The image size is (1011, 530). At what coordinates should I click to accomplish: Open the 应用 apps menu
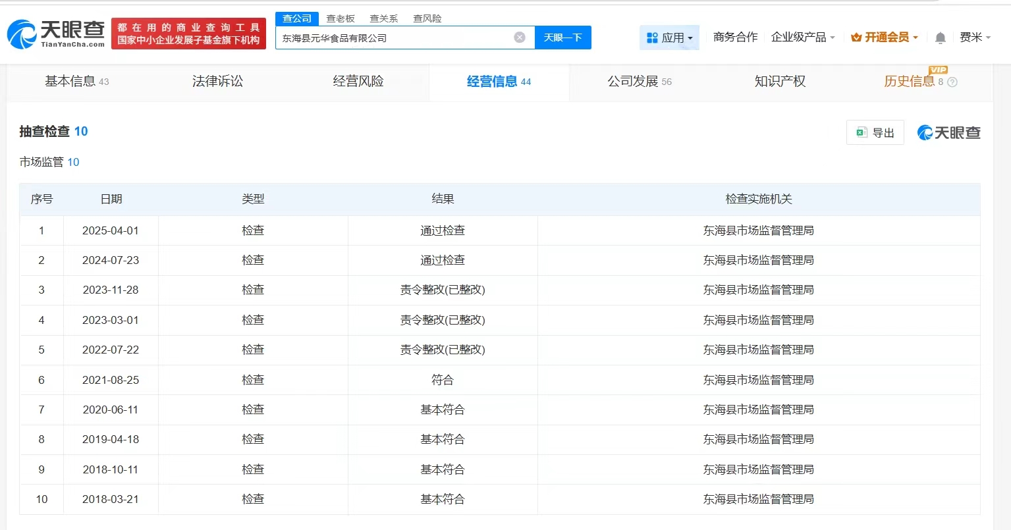coord(669,38)
